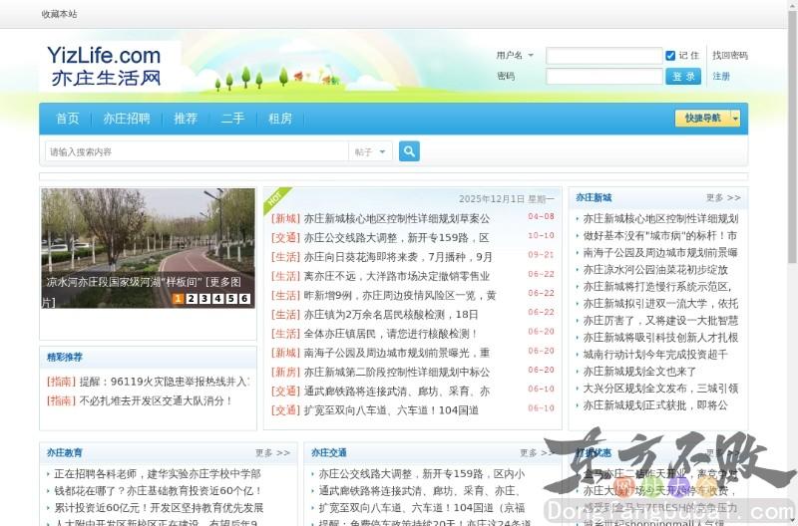Select slide 1 orange indicator
This screenshot has width=798, height=526.
pyautogui.click(x=179, y=299)
